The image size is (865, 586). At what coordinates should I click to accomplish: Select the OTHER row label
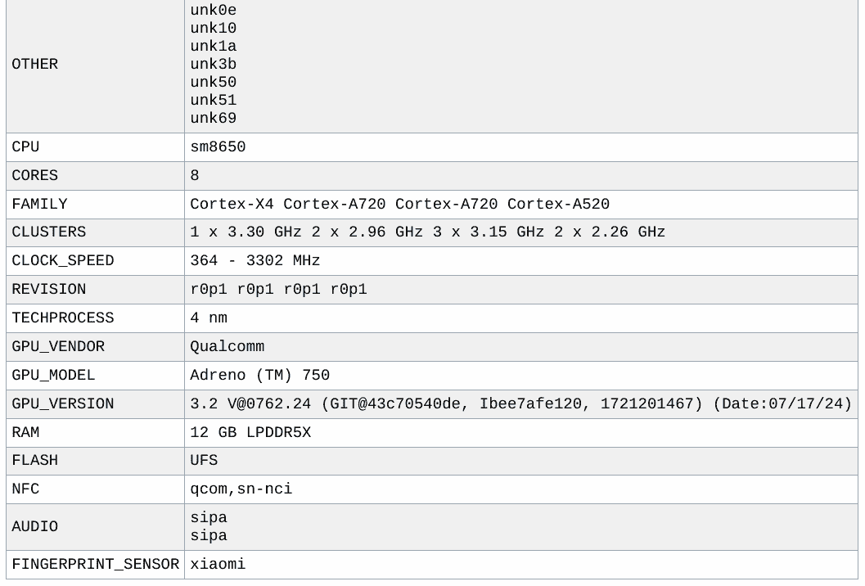click(x=35, y=65)
